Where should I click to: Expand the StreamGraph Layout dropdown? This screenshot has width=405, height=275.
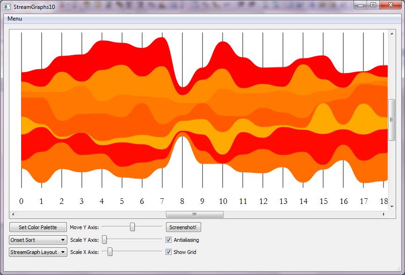pyautogui.click(x=38, y=252)
